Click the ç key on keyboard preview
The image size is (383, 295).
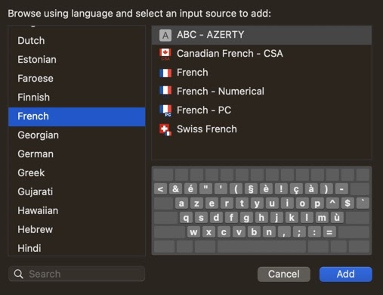tap(296, 188)
